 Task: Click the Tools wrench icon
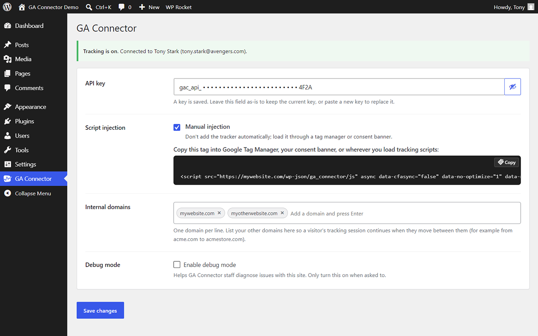[8, 150]
